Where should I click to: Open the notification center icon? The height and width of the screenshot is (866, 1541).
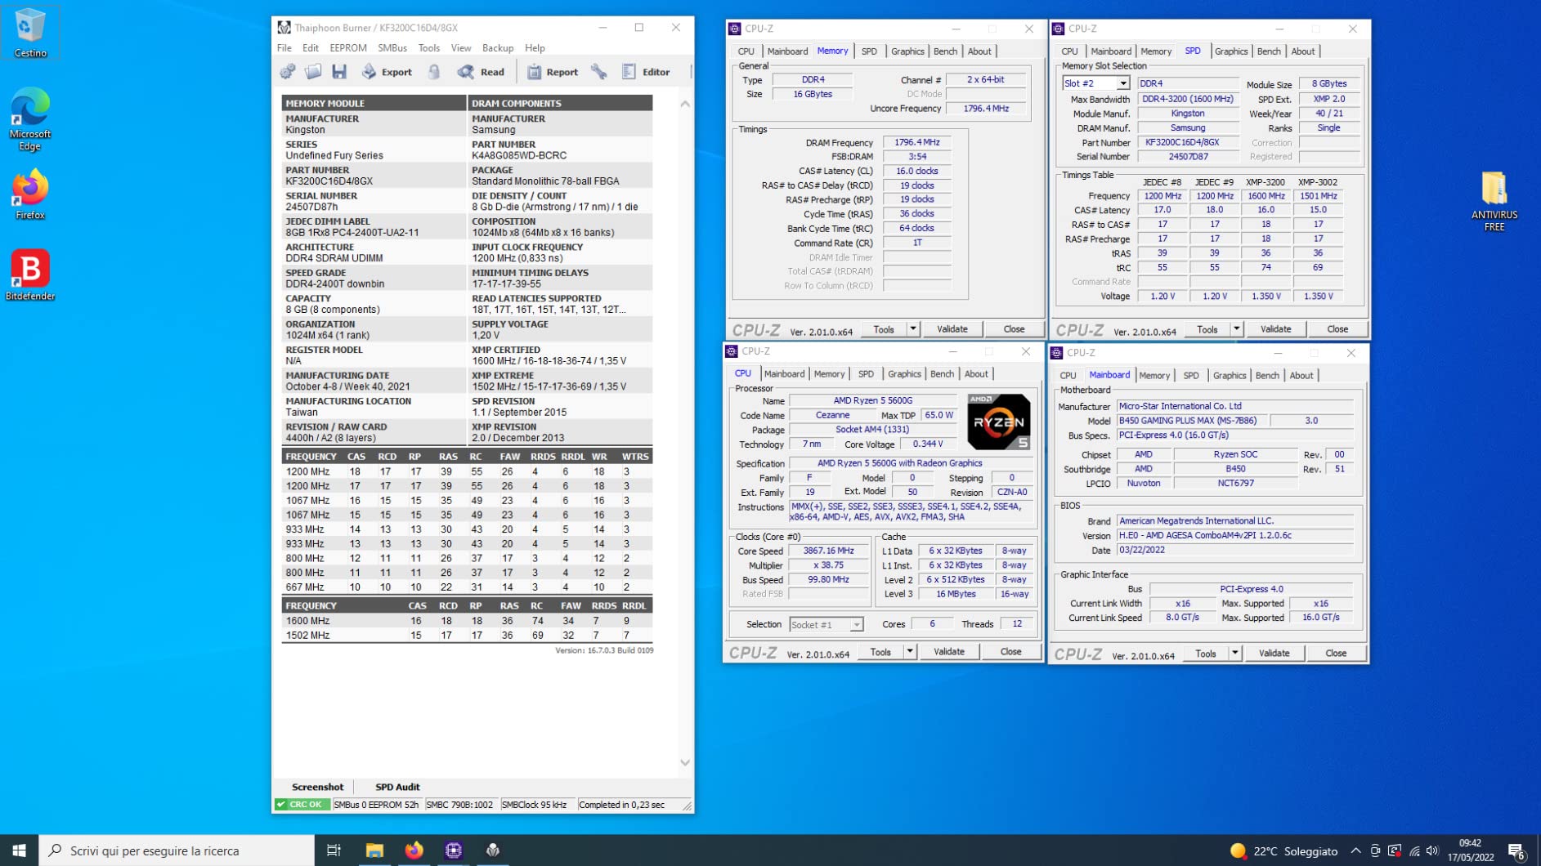coord(1516,850)
